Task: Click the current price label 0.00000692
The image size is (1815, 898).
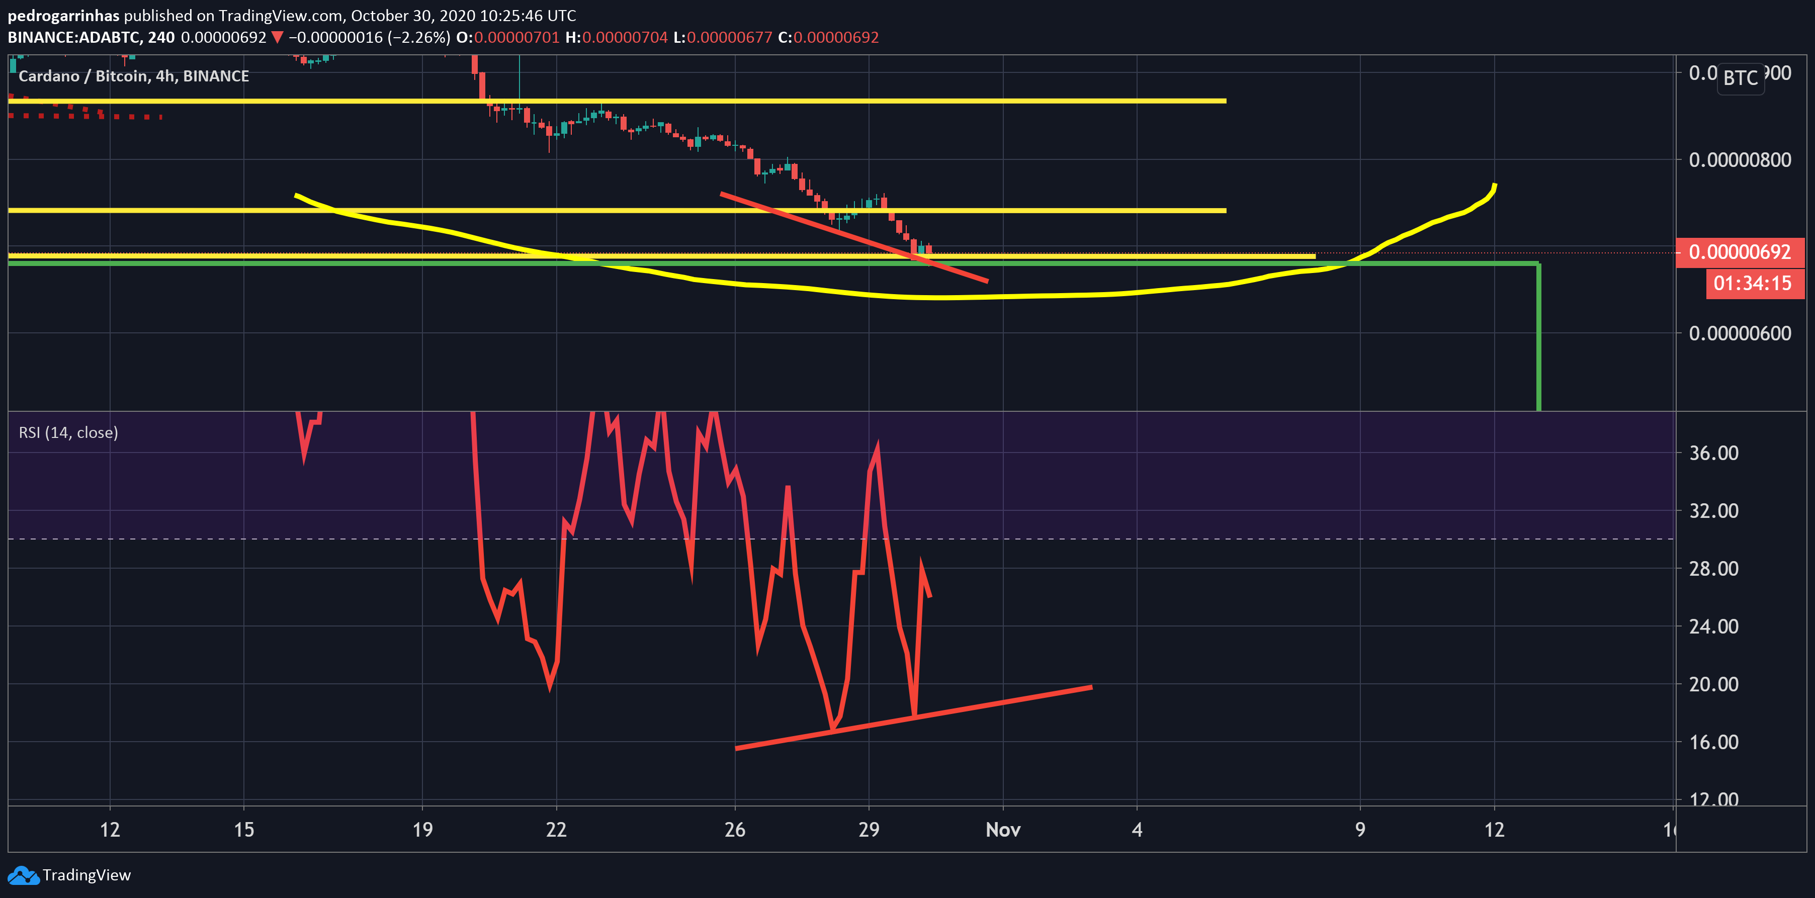Action: tap(1740, 252)
